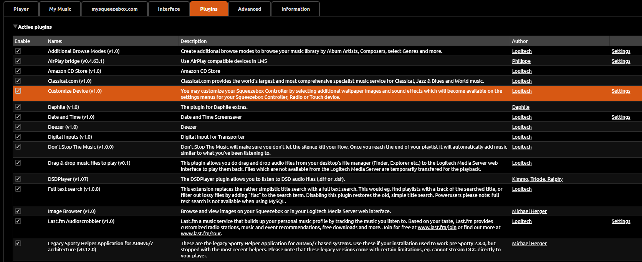The height and width of the screenshot is (262, 642).
Task: Uncheck the AirPlay bridge plugin
Action: coord(18,61)
